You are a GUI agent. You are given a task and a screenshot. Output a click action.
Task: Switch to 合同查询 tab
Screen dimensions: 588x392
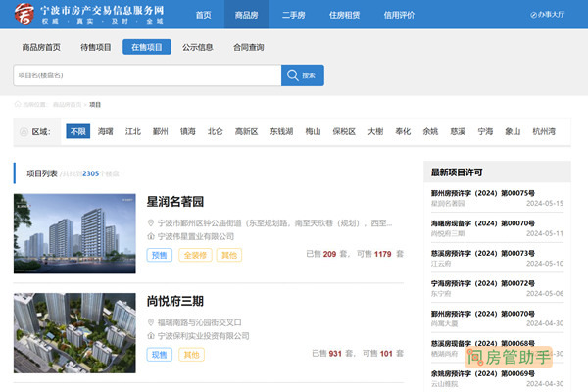pyautogui.click(x=249, y=47)
